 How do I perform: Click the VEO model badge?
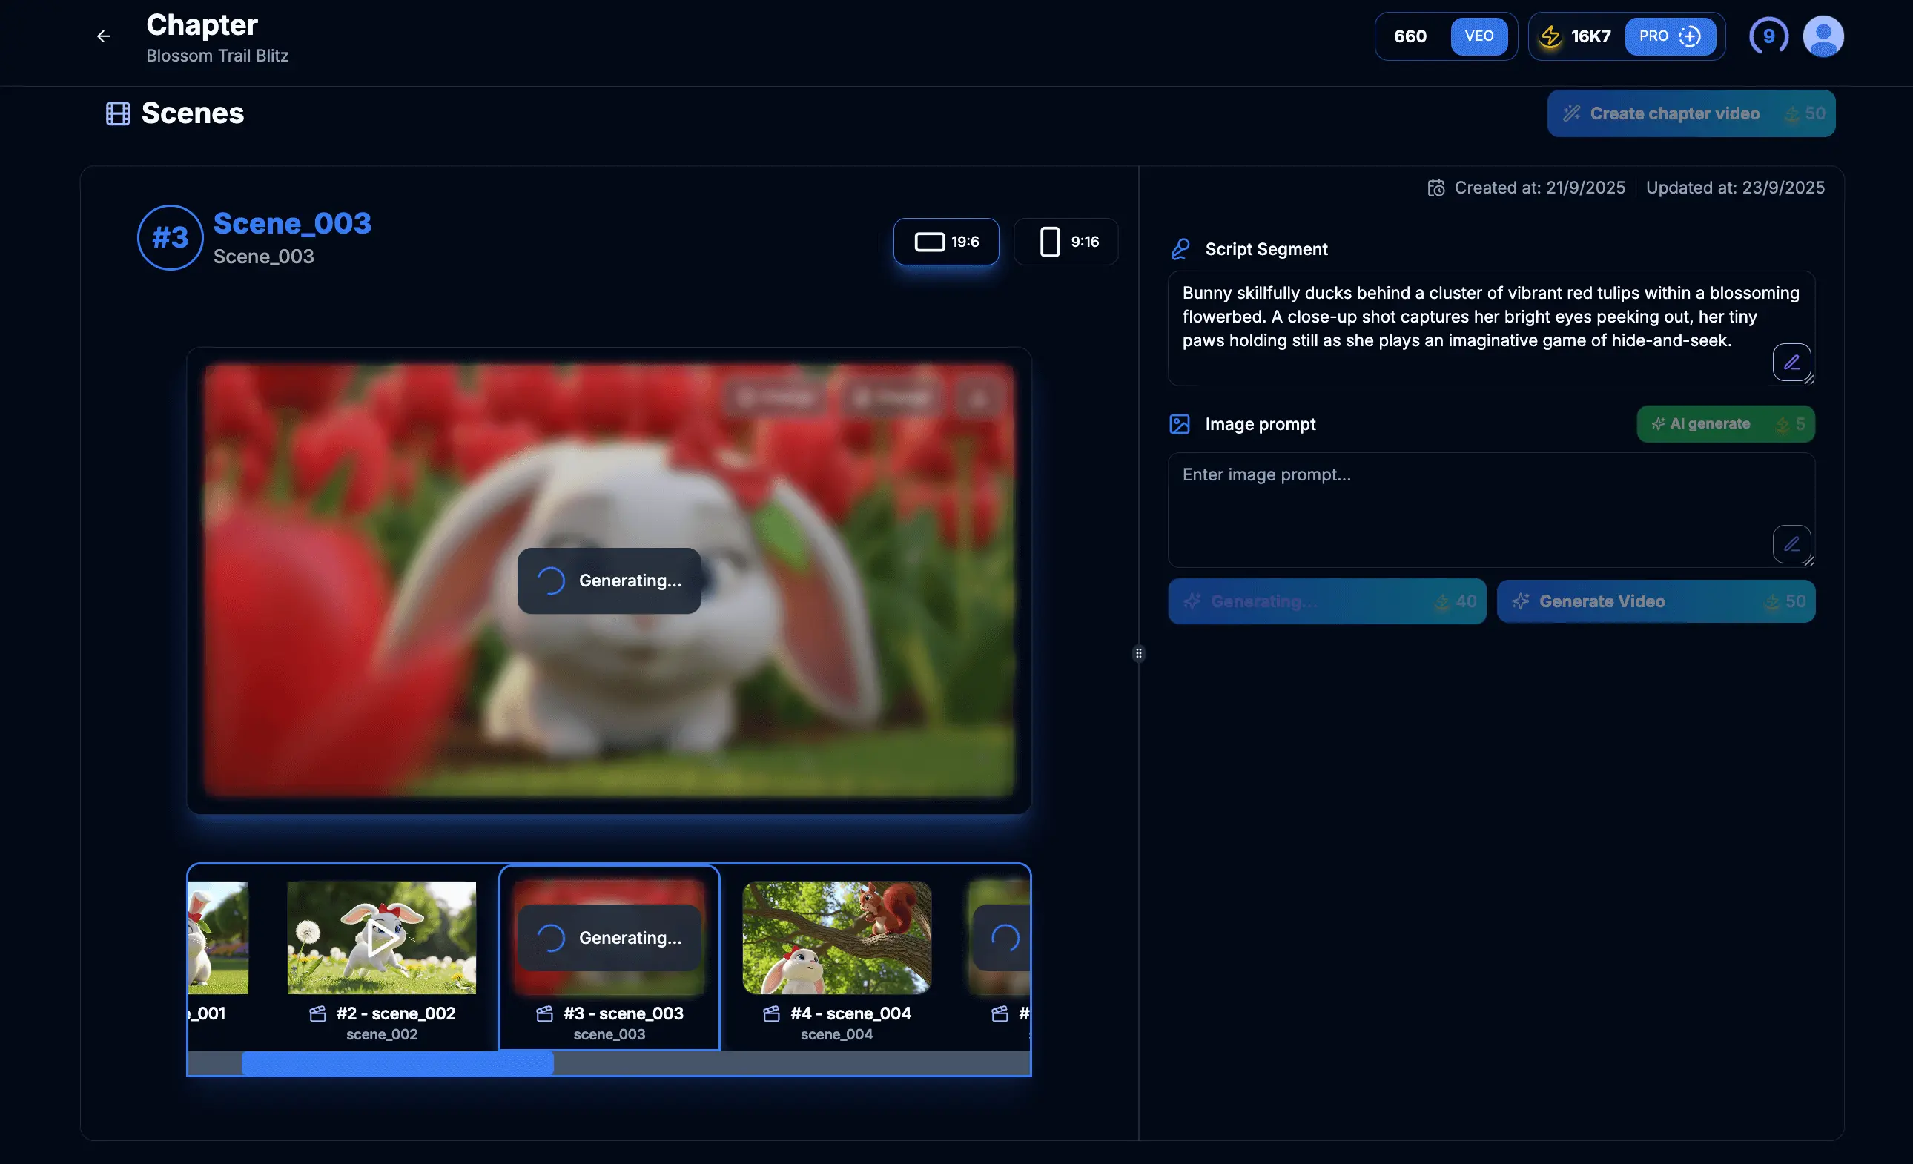(1478, 36)
